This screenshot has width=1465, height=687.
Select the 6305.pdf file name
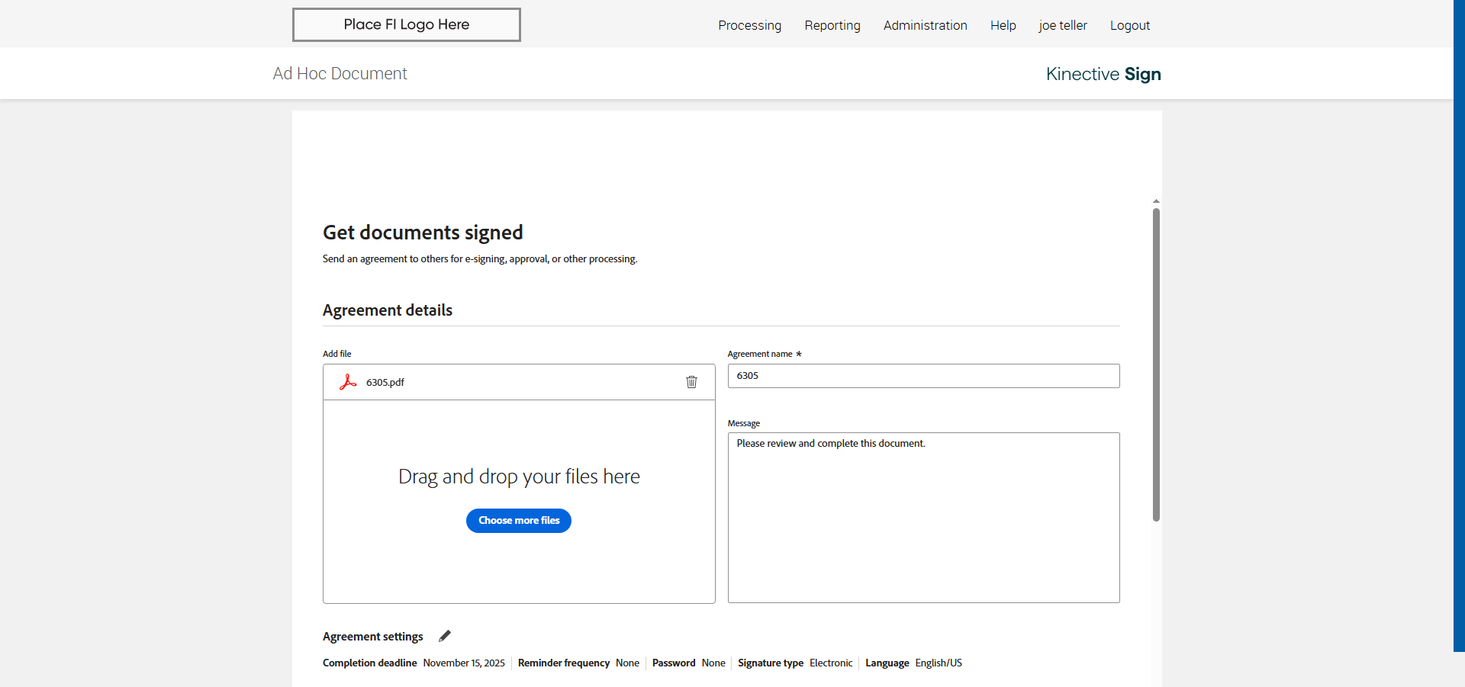pyautogui.click(x=385, y=382)
